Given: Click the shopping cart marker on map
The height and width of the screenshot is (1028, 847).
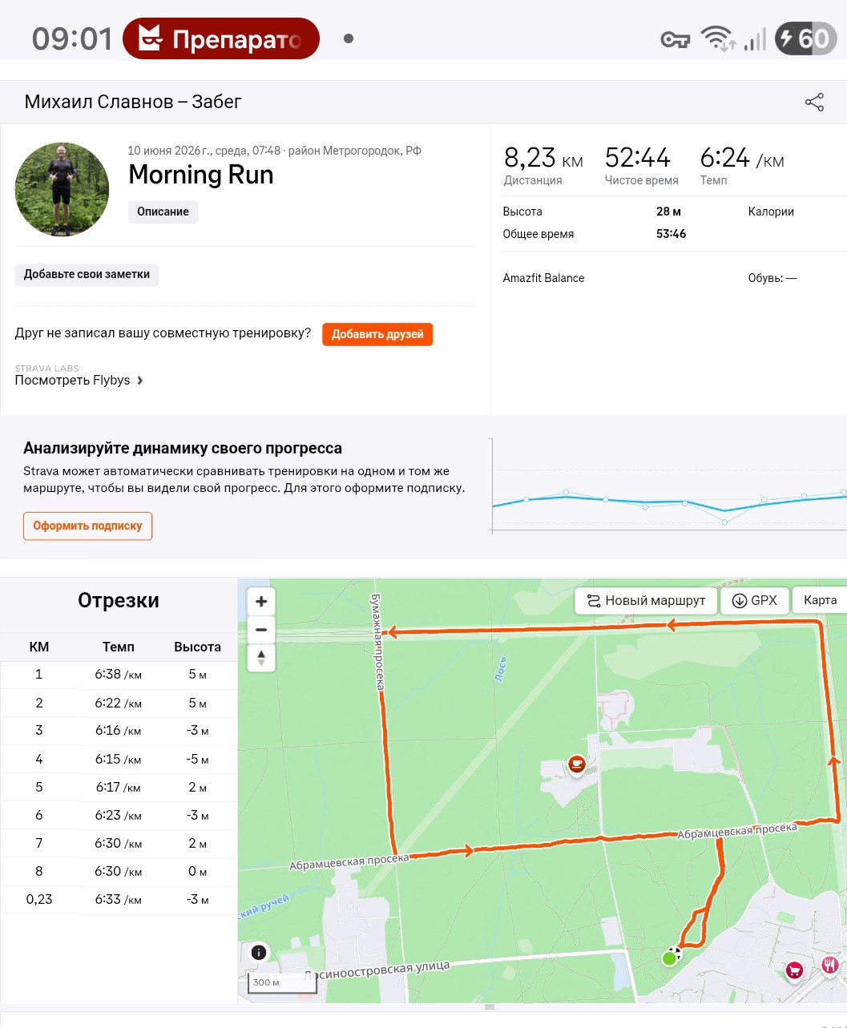Looking at the screenshot, I should click(794, 970).
